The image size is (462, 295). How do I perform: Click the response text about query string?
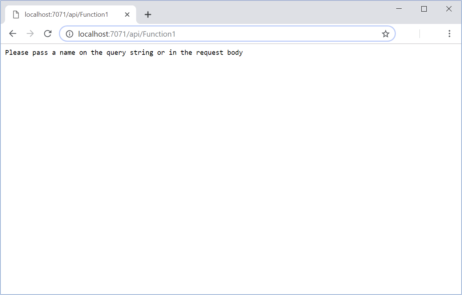tap(124, 52)
